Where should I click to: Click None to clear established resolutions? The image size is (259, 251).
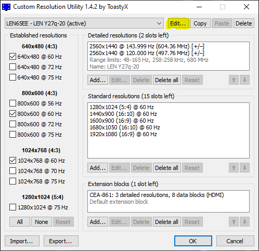[42, 221]
